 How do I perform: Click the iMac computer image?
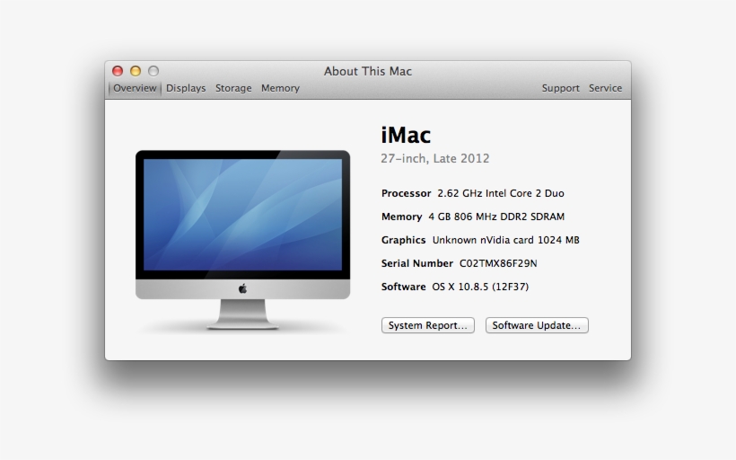pyautogui.click(x=242, y=240)
